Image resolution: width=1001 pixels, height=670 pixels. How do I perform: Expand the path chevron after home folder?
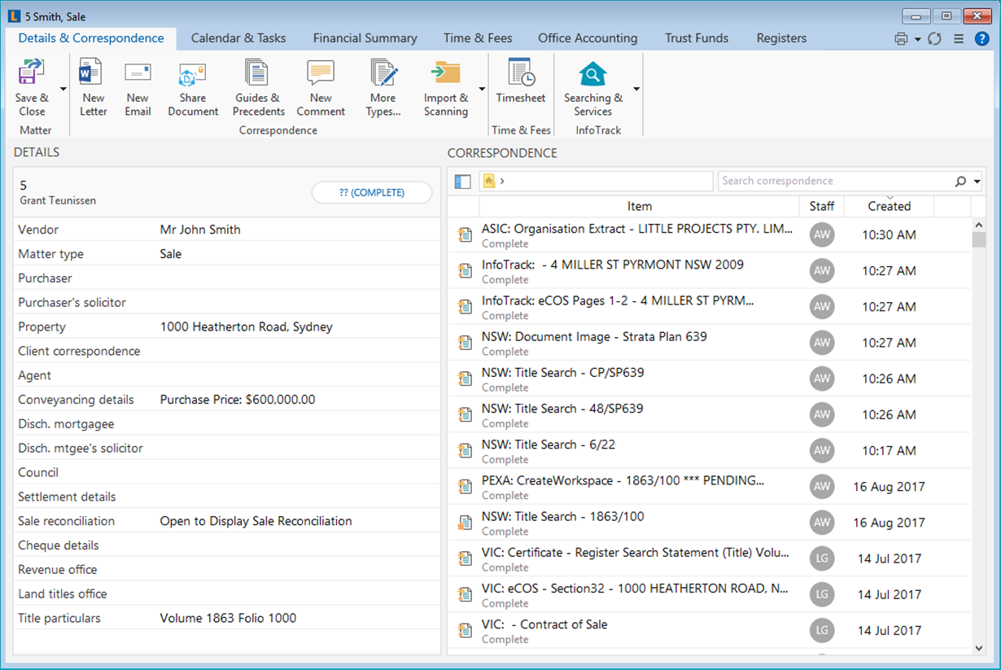click(x=502, y=181)
